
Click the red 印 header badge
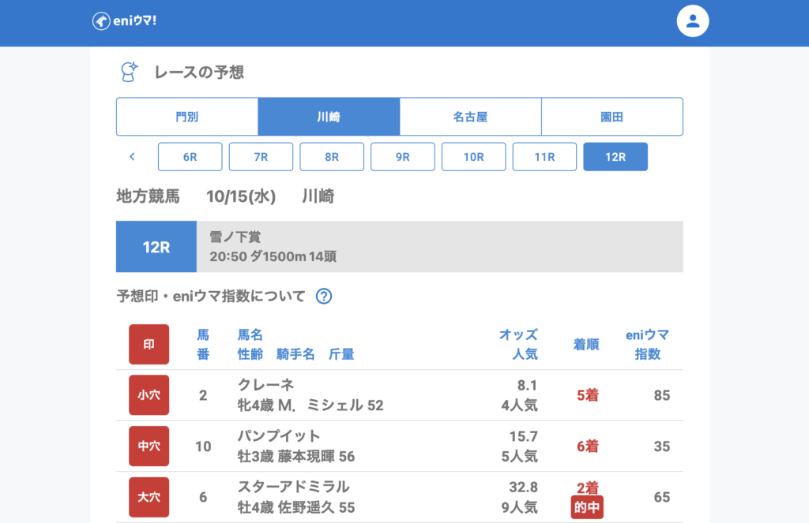click(x=149, y=345)
